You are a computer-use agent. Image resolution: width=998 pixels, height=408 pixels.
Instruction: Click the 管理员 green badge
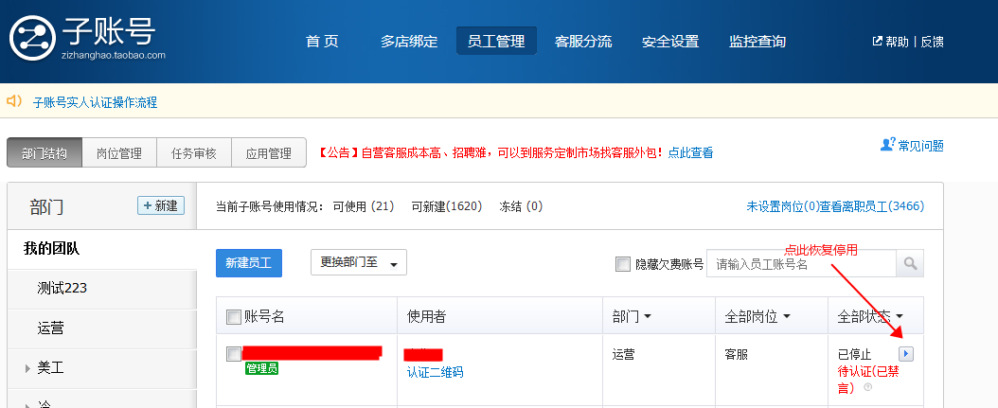pyautogui.click(x=261, y=367)
